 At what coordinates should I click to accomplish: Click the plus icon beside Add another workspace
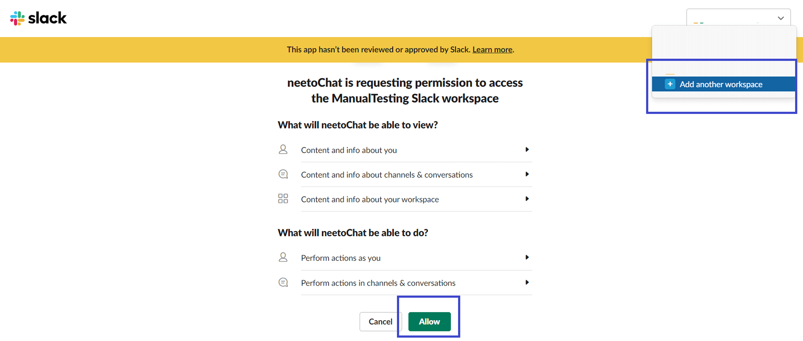(670, 84)
